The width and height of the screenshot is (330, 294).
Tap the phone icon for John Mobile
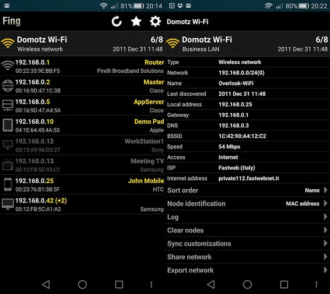click(x=8, y=184)
